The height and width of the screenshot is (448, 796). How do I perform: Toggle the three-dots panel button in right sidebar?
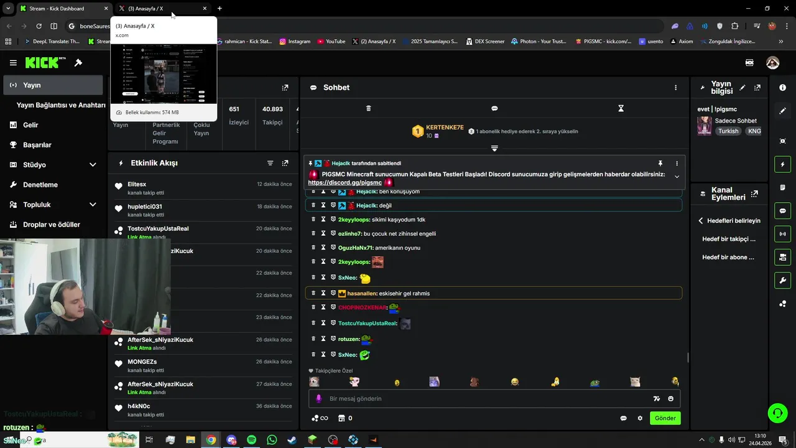point(782,304)
